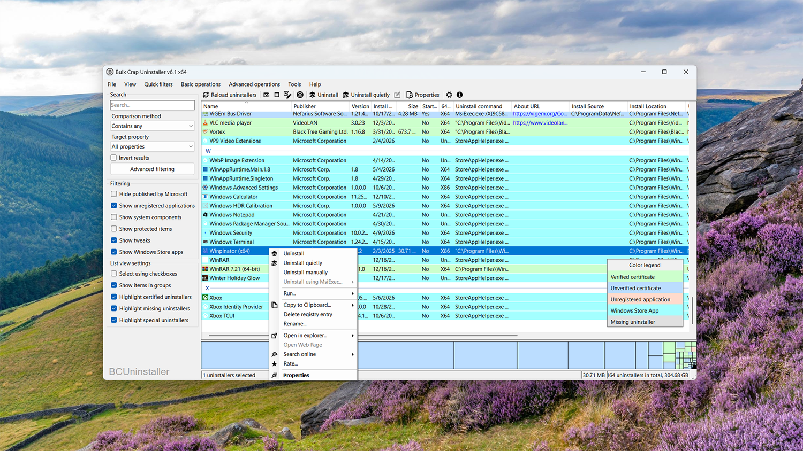Click the select-all checked box toolbar icon

pos(266,95)
